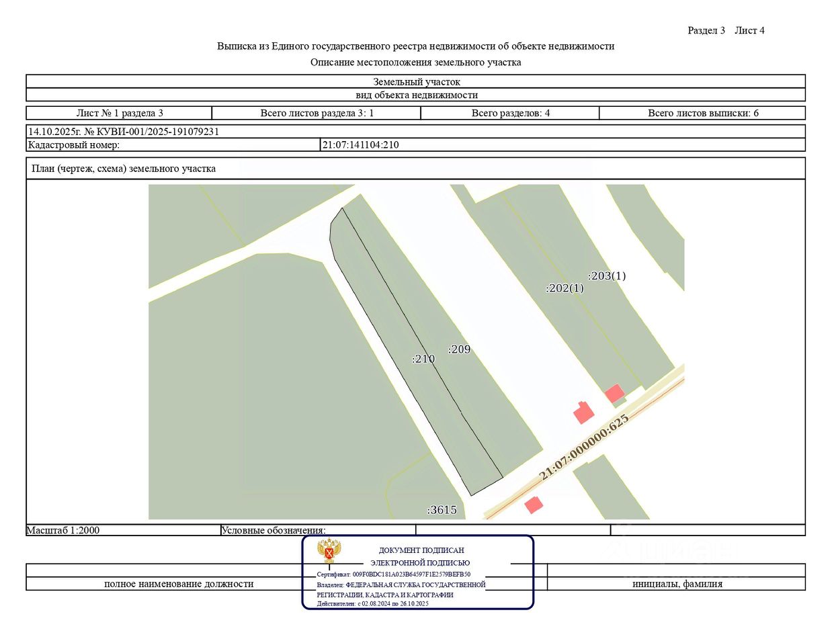Click the date and request number КУВИ-001/2025-191079231

click(x=124, y=132)
